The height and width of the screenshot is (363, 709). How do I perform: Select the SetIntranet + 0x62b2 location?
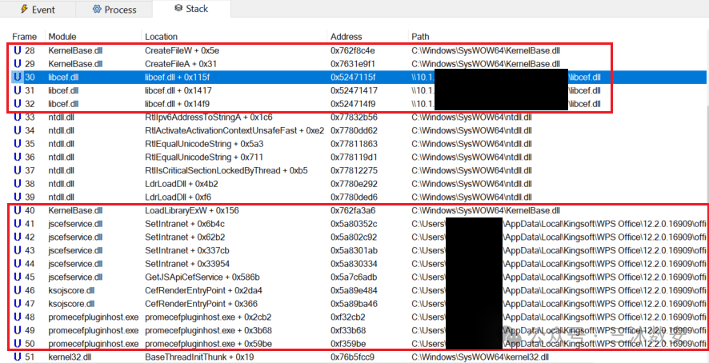tap(185, 237)
